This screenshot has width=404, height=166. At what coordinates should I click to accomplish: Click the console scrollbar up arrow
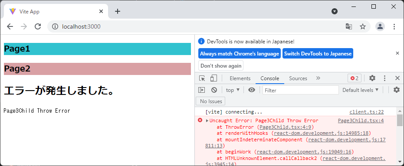pos(400,111)
